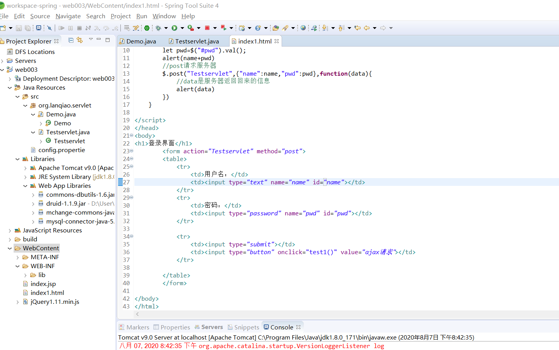Click the Step Into icon

(x=97, y=28)
